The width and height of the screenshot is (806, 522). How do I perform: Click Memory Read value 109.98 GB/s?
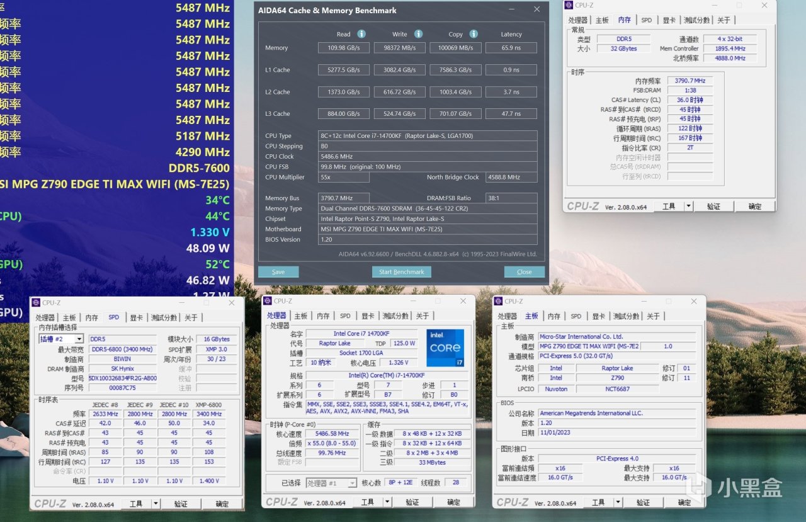[x=344, y=48]
